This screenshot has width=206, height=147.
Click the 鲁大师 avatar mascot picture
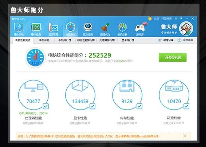[186, 29]
